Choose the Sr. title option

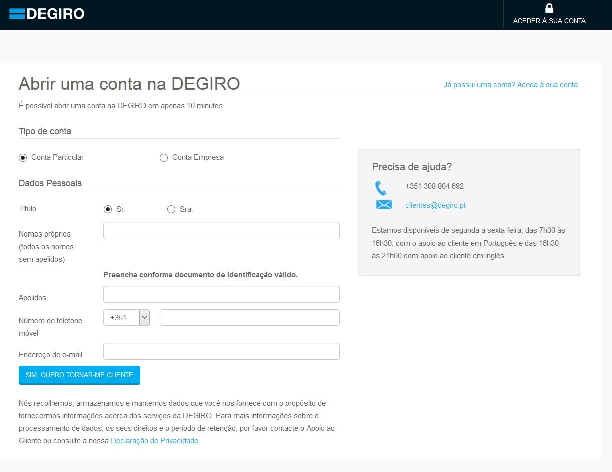(x=108, y=209)
